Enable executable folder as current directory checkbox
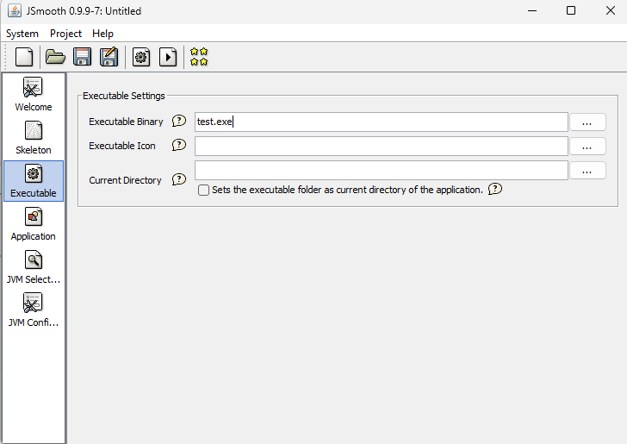This screenshot has height=444, width=627. pyautogui.click(x=204, y=190)
